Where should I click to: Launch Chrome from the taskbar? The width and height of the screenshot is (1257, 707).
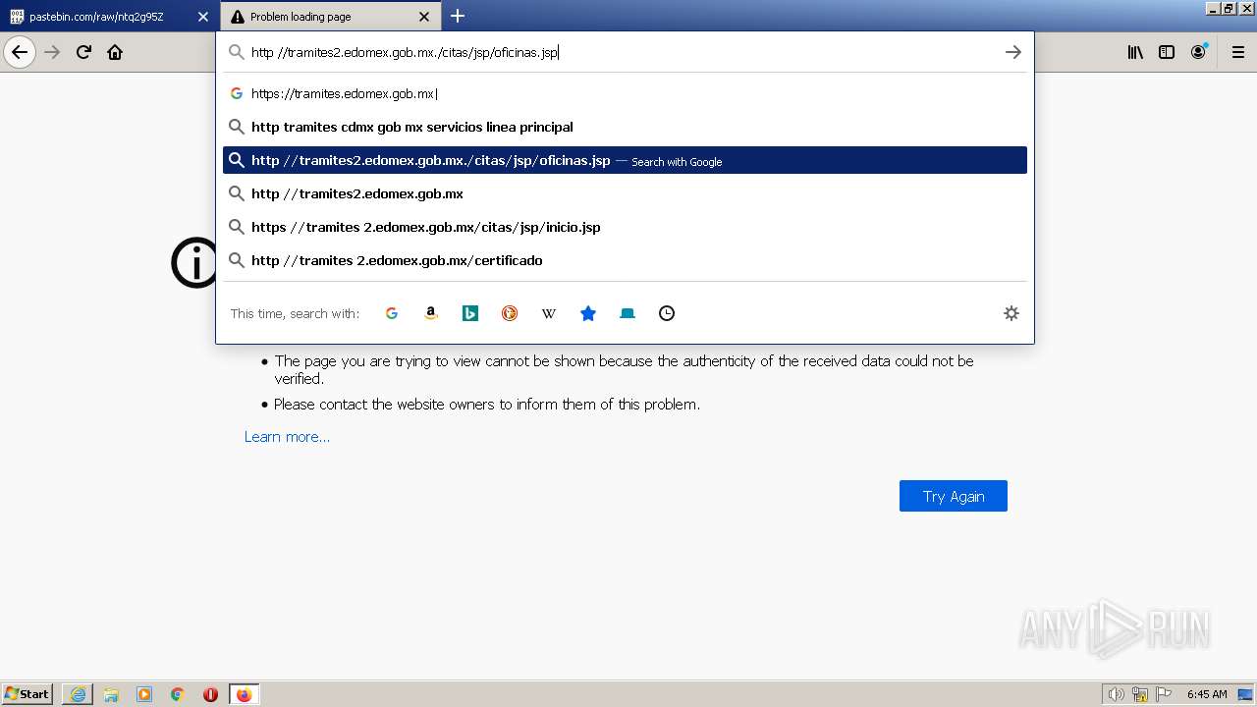178,694
